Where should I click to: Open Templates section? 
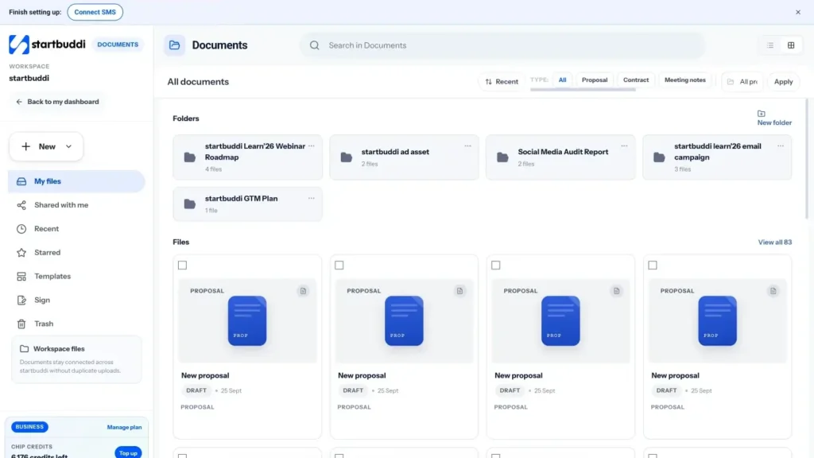[x=76, y=276]
